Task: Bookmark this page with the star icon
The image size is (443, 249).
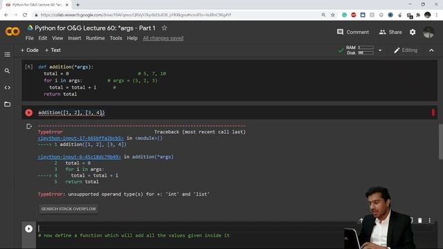Action: [x=333, y=15]
